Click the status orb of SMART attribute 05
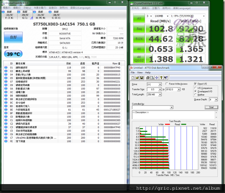This screenshot has width=225, height=193. 6,78
